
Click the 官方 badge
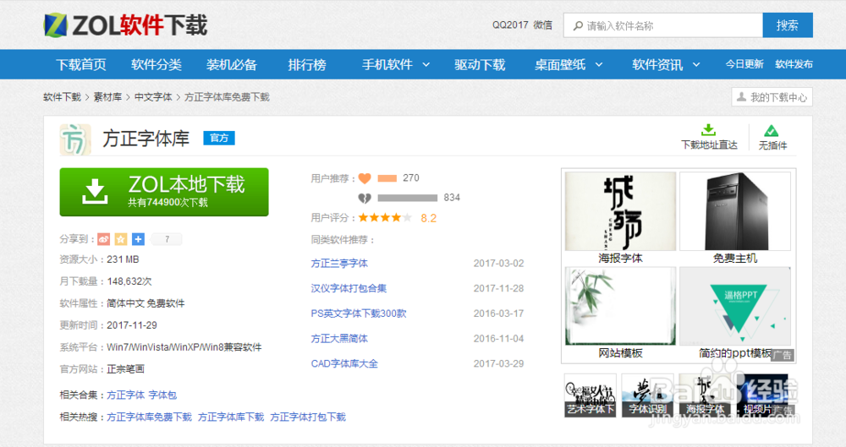click(x=219, y=138)
